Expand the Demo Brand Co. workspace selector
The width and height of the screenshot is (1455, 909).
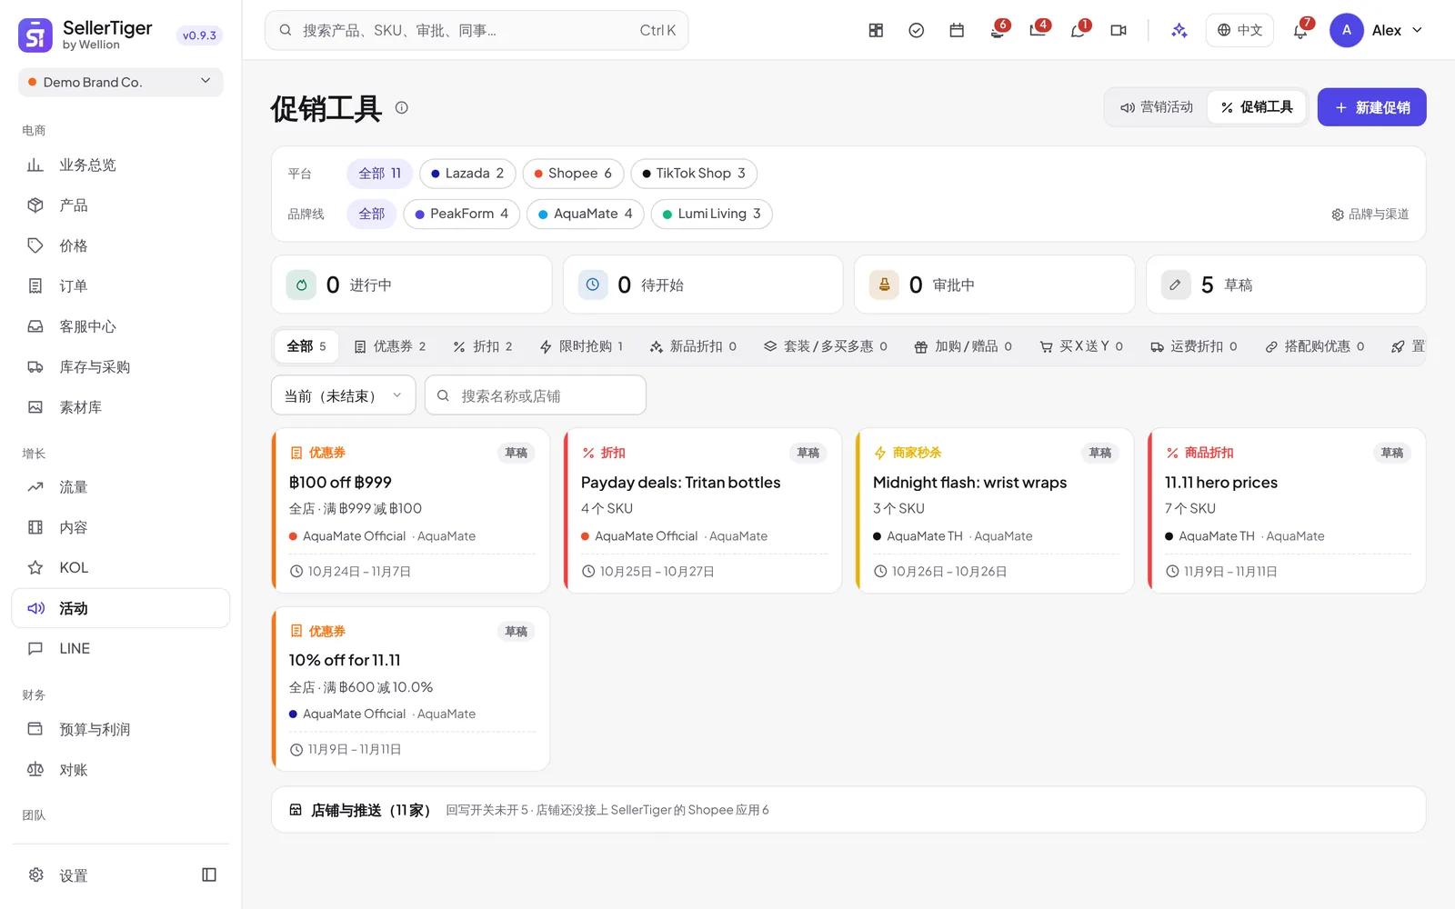(120, 82)
